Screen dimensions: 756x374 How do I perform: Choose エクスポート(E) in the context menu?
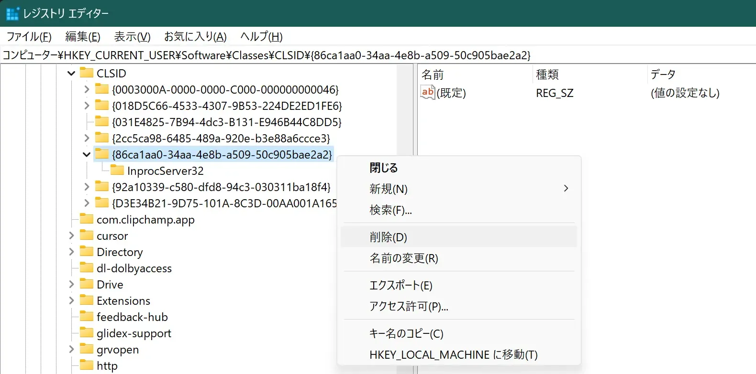click(459, 285)
